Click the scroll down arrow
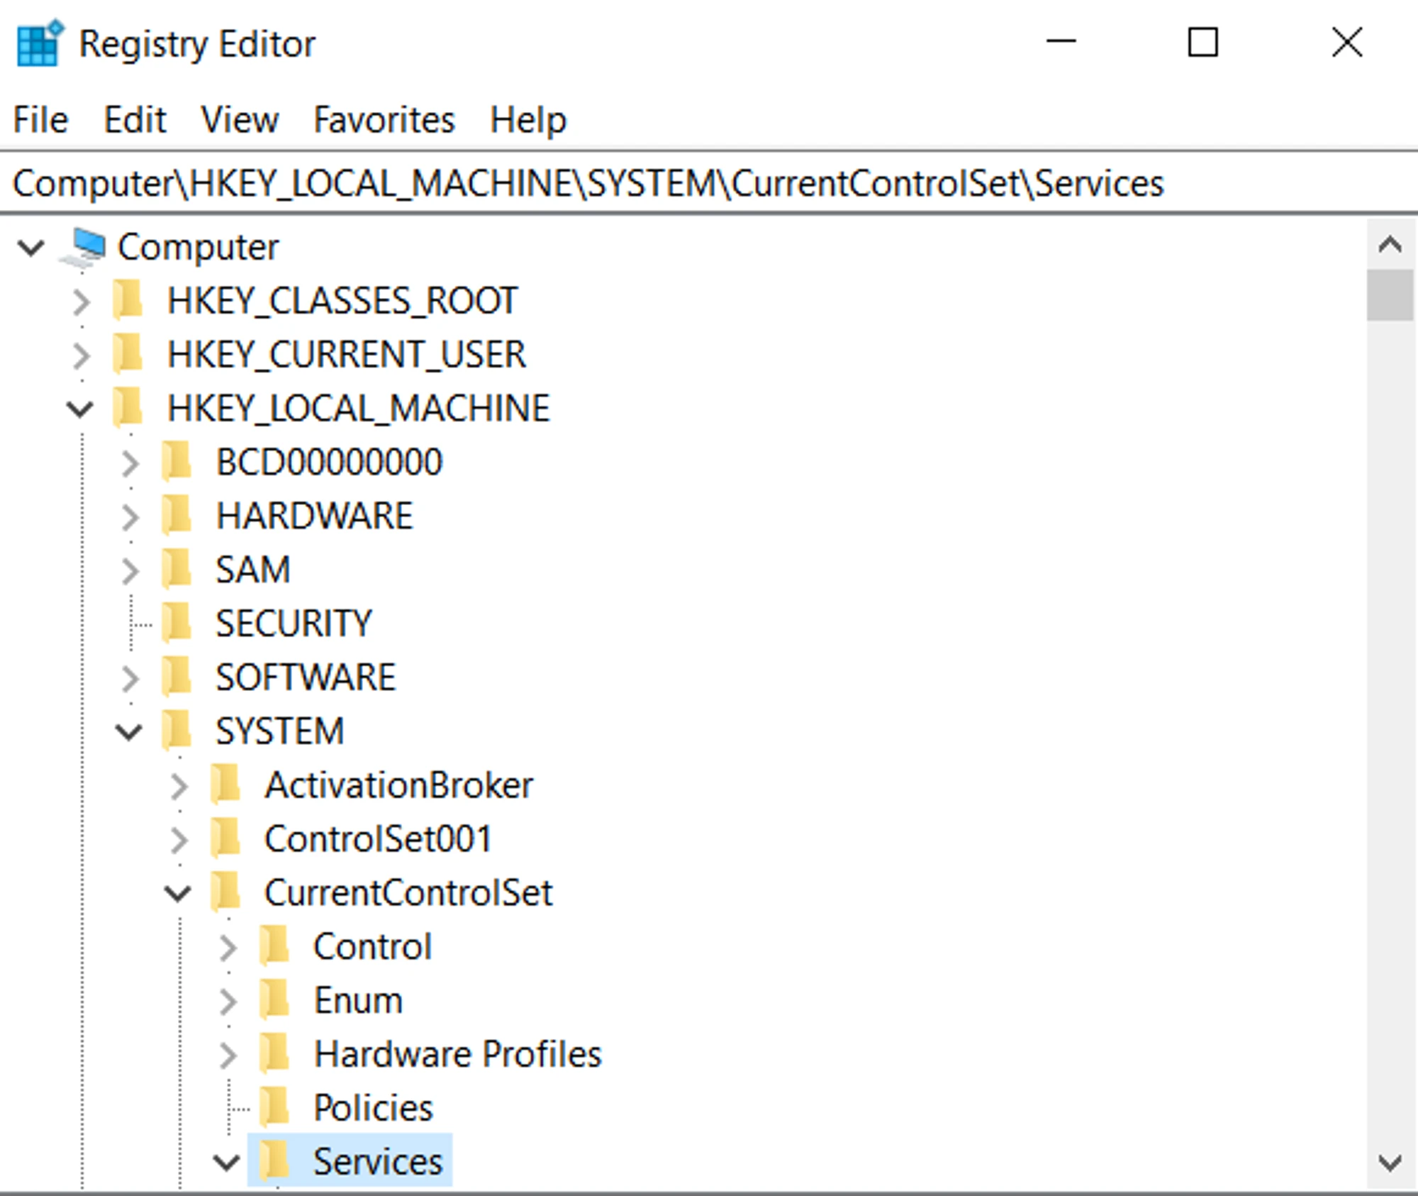1418x1196 pixels. pos(1390,1163)
